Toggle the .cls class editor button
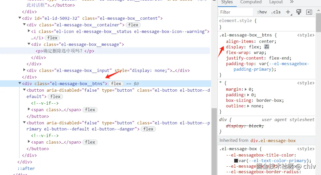 [x=276, y=12]
